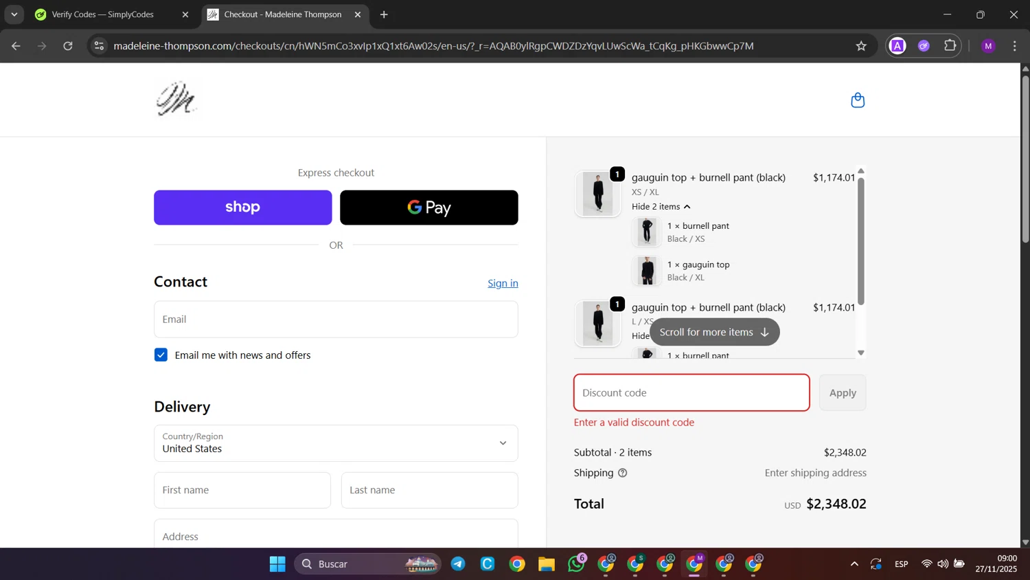Click the address bar URL
This screenshot has height=580, width=1030.
click(433, 46)
